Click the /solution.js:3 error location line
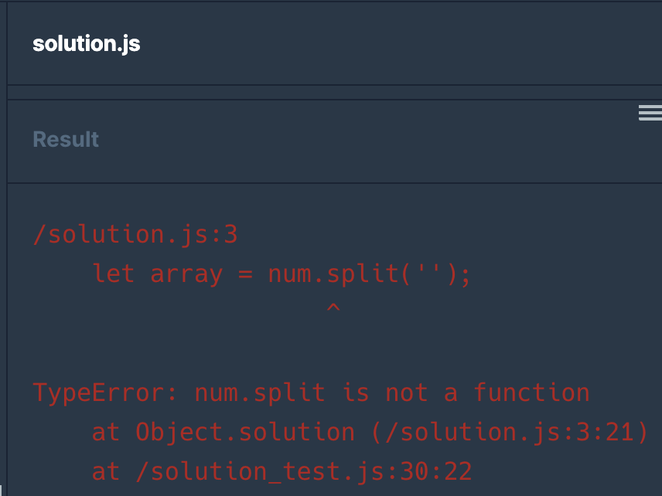 (135, 235)
